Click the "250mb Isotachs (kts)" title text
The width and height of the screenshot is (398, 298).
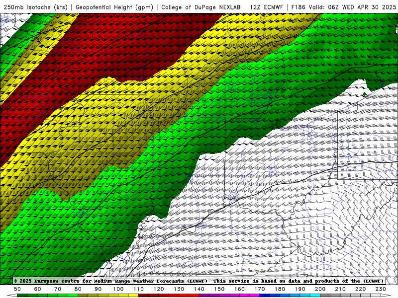click(x=35, y=7)
